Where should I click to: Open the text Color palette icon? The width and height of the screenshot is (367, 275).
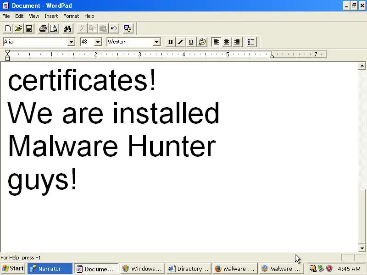tap(202, 42)
